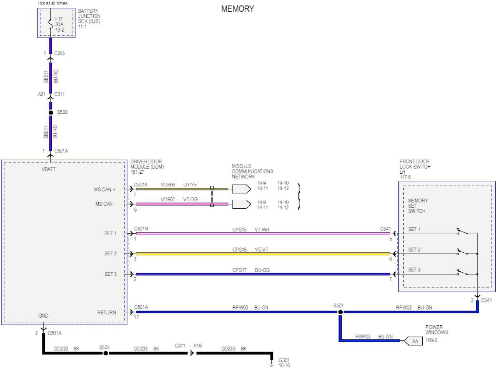The image size is (496, 368).
Task: Click the S501 splice junction
Action: pos(340,312)
